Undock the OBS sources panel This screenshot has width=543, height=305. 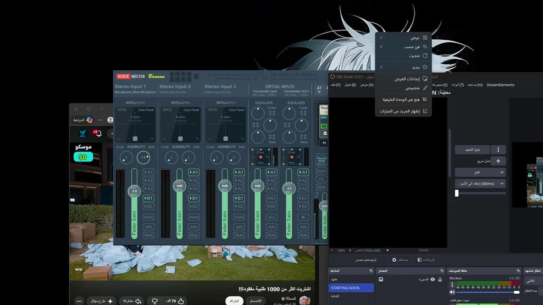442,271
